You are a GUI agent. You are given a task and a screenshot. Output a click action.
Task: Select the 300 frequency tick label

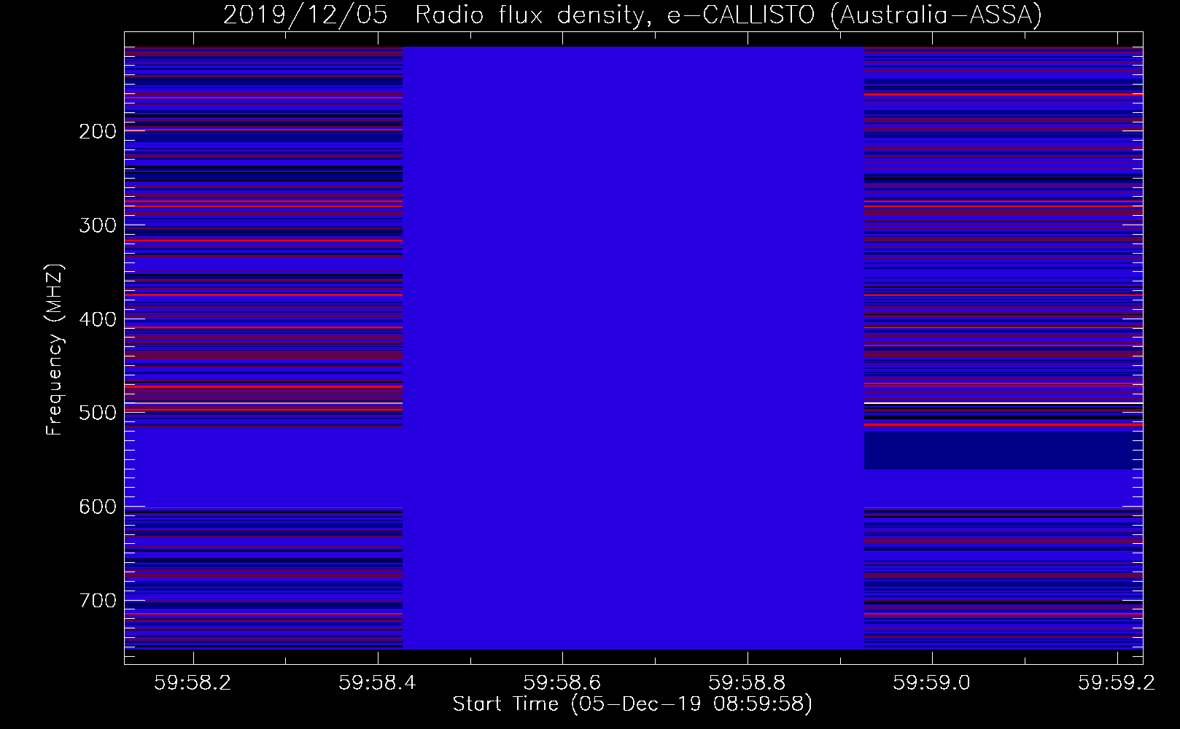[x=98, y=225]
